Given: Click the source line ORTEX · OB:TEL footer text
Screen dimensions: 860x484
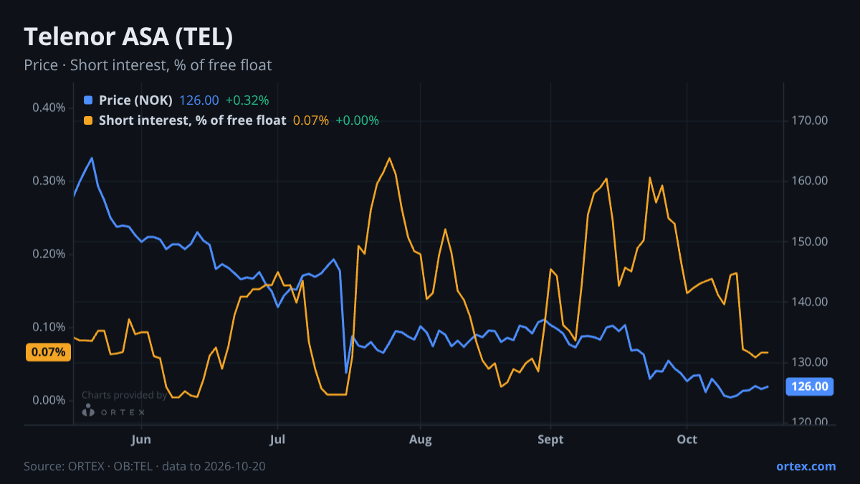Looking at the screenshot, I should [x=145, y=466].
